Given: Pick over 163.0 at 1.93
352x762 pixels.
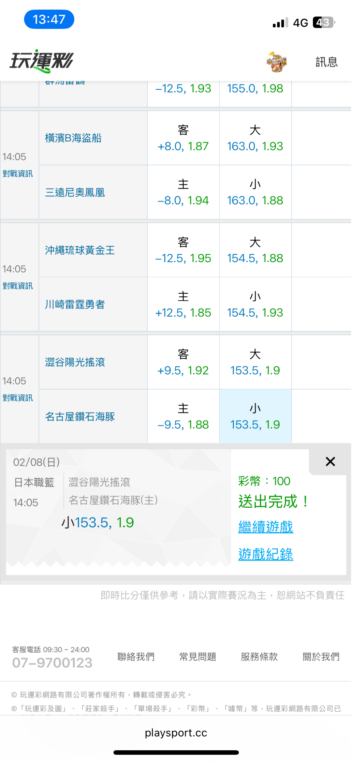Looking at the screenshot, I should coord(255,138).
